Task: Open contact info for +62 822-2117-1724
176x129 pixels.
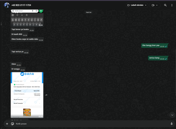Action: coord(21,5)
